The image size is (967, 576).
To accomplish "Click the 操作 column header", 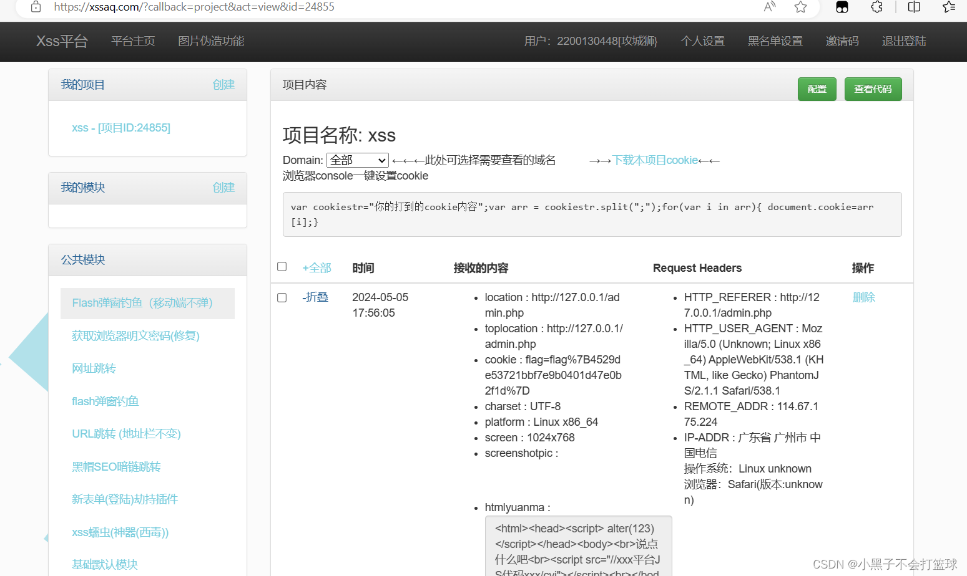I will [x=863, y=268].
